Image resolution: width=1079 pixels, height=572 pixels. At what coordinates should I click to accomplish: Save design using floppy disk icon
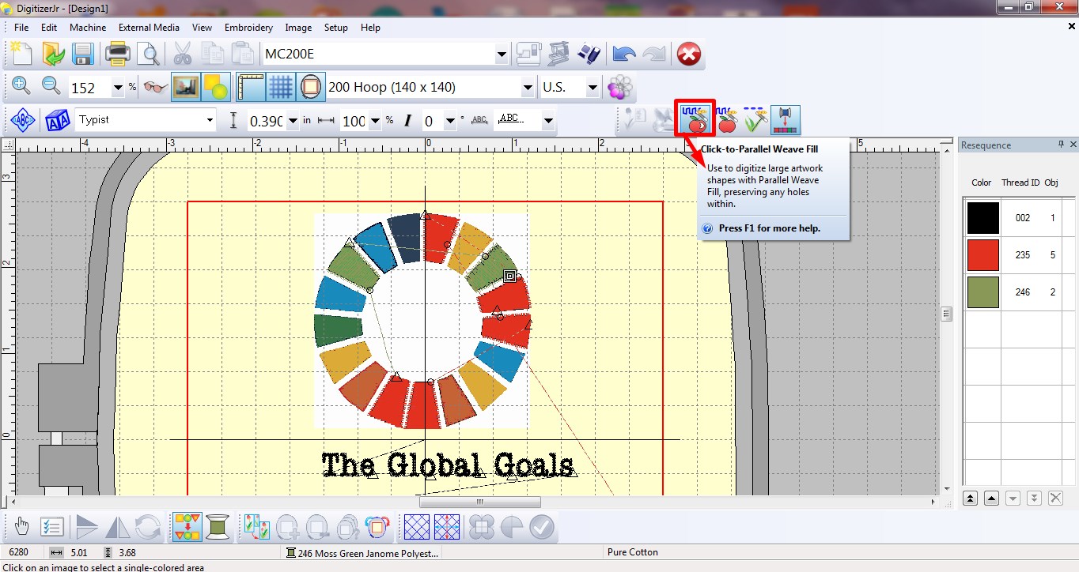[83, 54]
